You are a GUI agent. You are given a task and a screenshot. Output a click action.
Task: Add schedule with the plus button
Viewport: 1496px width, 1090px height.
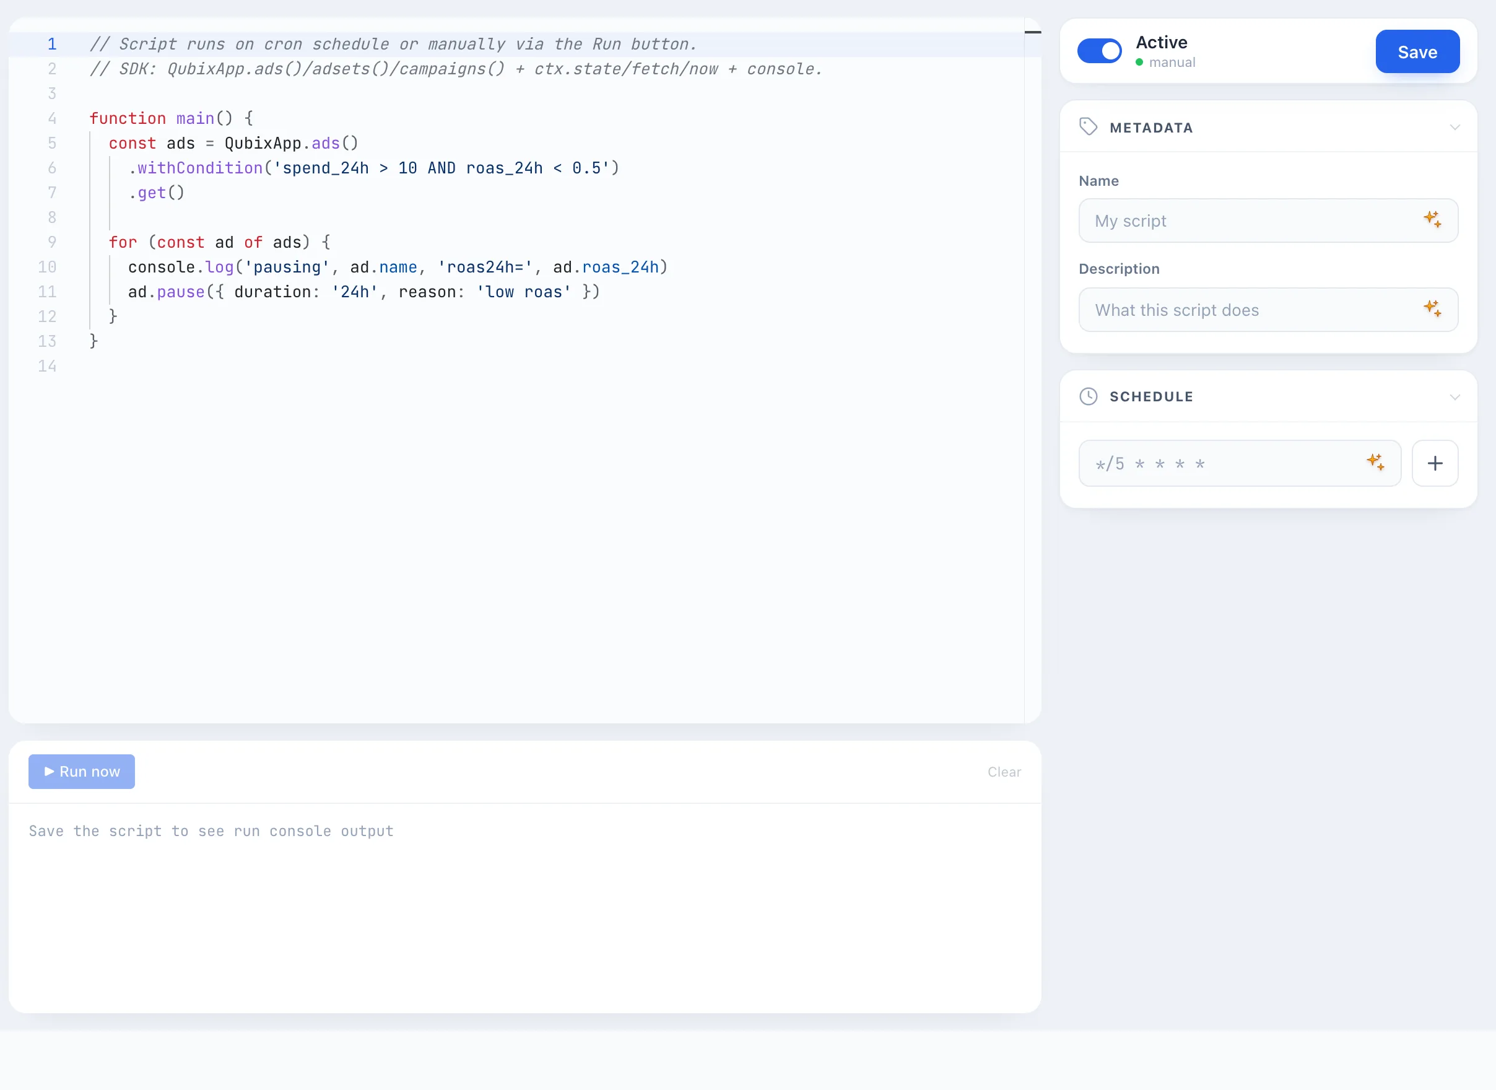[1435, 463]
